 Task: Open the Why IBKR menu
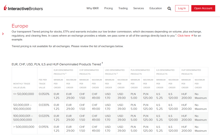(x=92, y=8)
